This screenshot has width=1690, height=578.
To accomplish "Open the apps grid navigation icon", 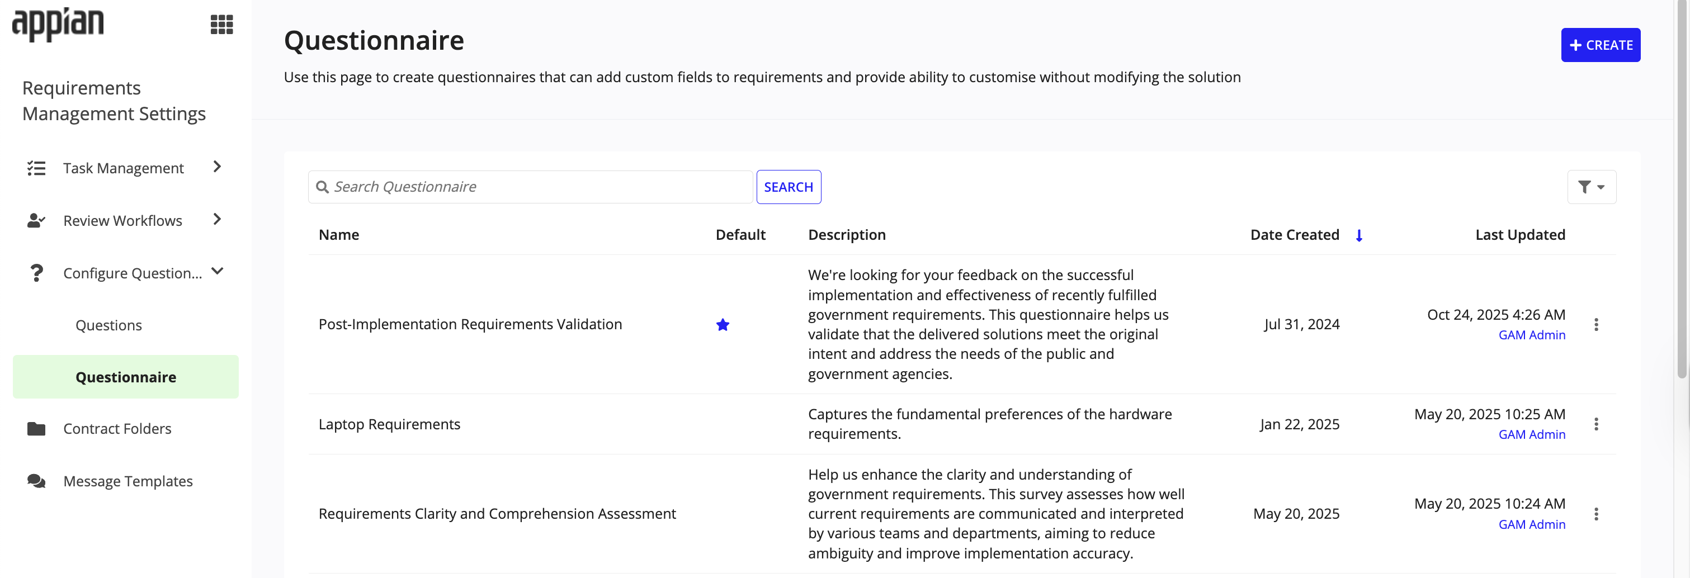I will [x=222, y=25].
